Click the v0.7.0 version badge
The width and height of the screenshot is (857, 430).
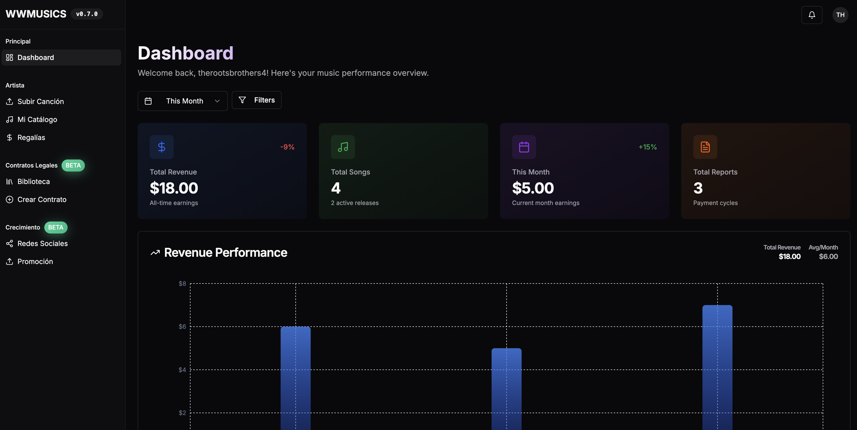87,14
